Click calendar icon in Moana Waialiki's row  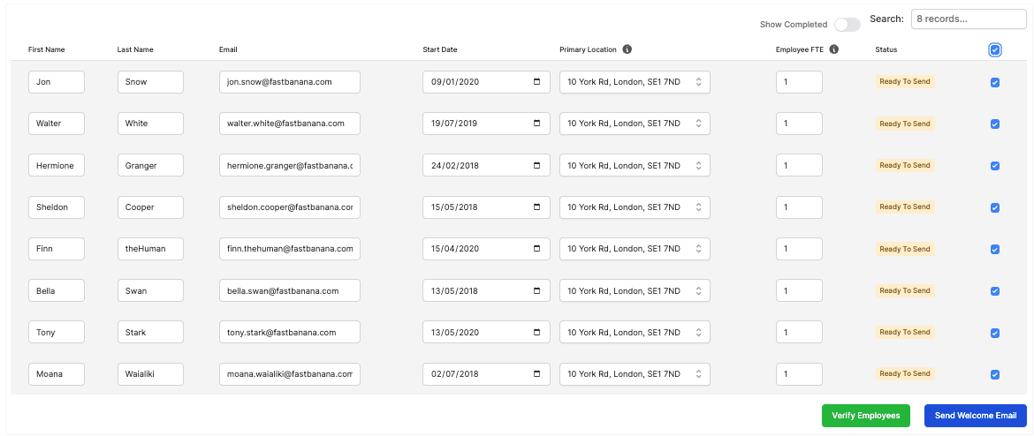click(536, 374)
